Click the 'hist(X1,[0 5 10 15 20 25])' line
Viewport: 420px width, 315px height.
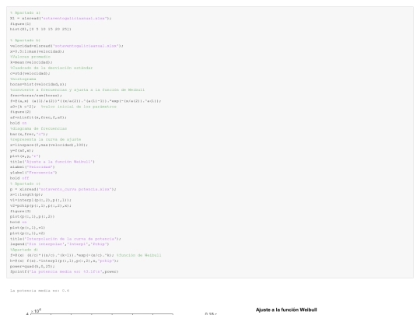click(x=40, y=30)
